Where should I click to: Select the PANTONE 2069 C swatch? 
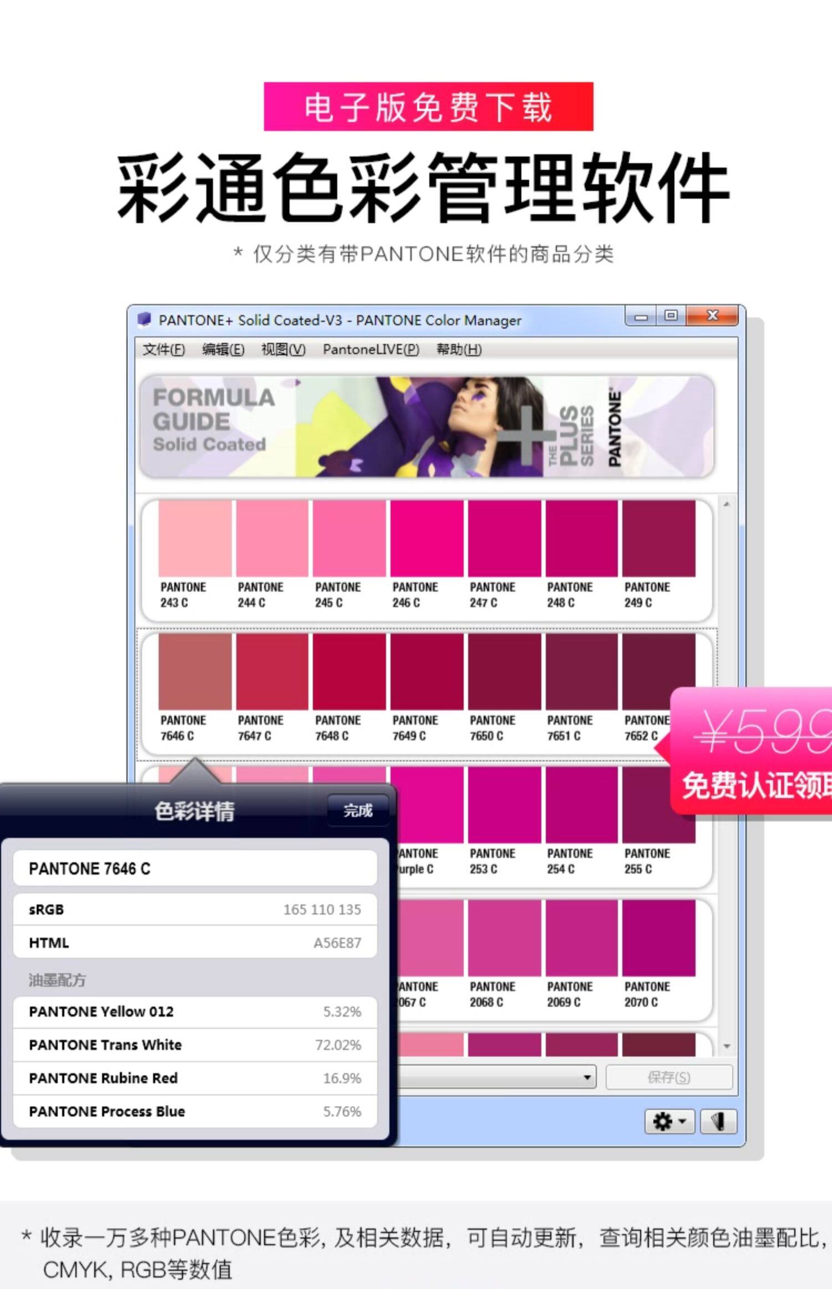tap(581, 938)
